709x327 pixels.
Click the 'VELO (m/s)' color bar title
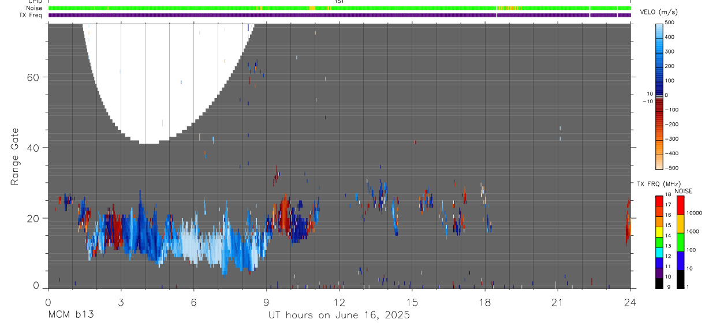point(660,12)
